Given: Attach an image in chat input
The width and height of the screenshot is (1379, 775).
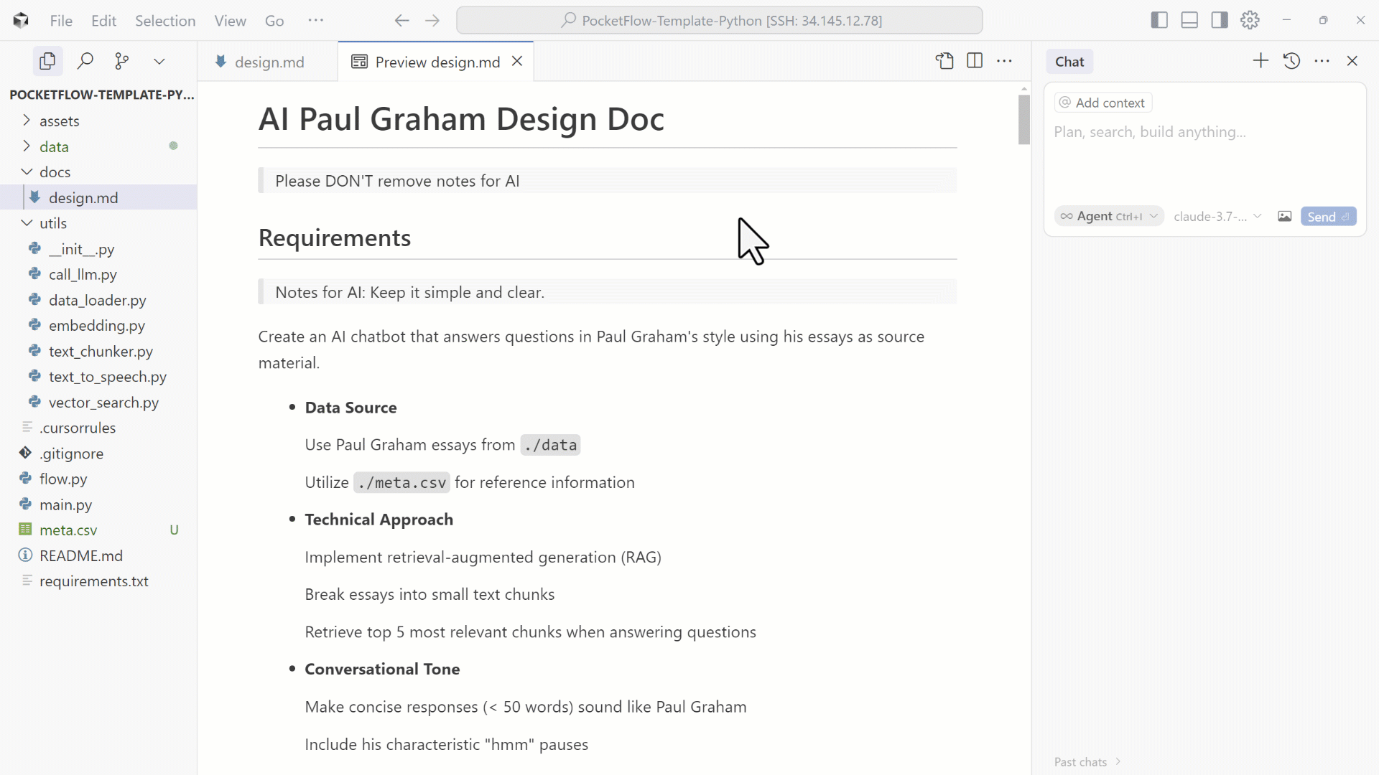Looking at the screenshot, I should pyautogui.click(x=1284, y=217).
